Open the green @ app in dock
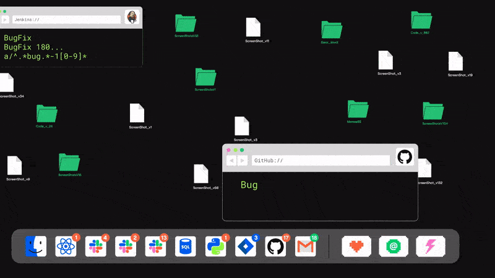Image resolution: width=495 pixels, height=278 pixels. click(394, 246)
